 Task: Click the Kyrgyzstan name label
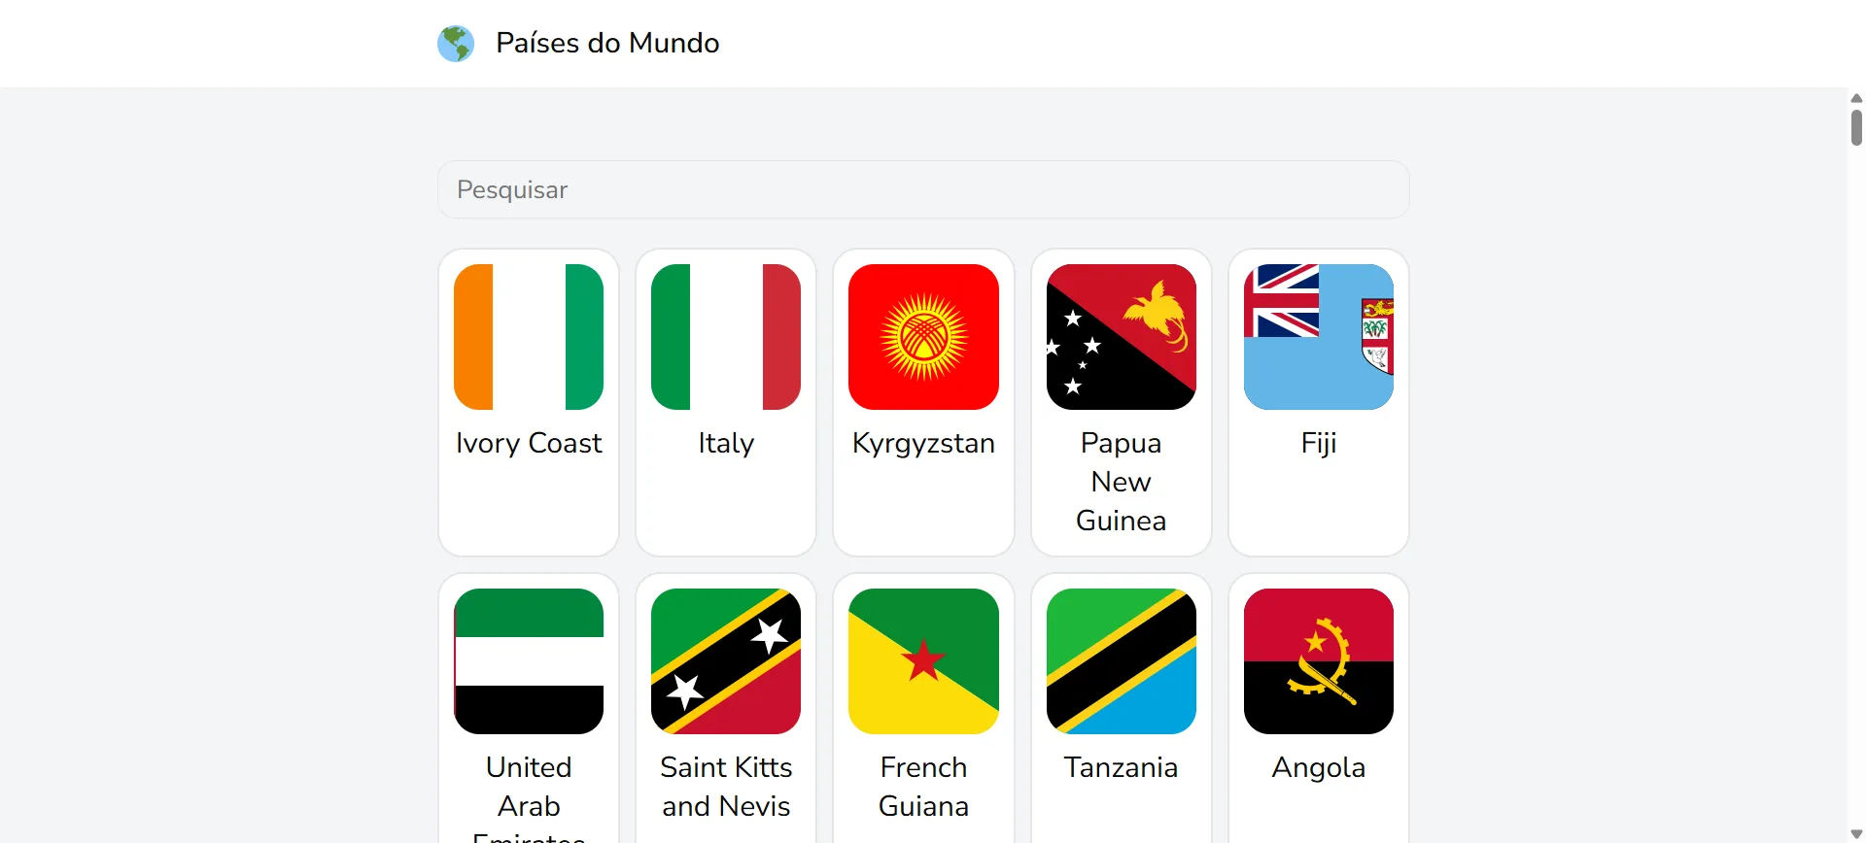(x=923, y=443)
